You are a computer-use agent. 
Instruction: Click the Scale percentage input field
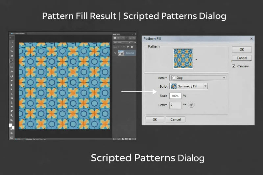pos(175,96)
